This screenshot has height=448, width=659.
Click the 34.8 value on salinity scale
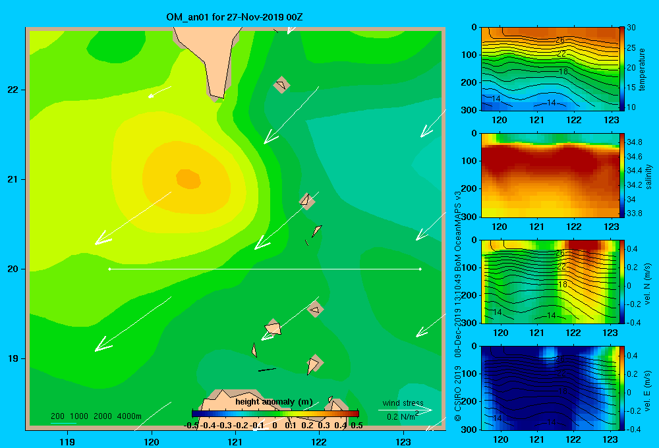[634, 142]
